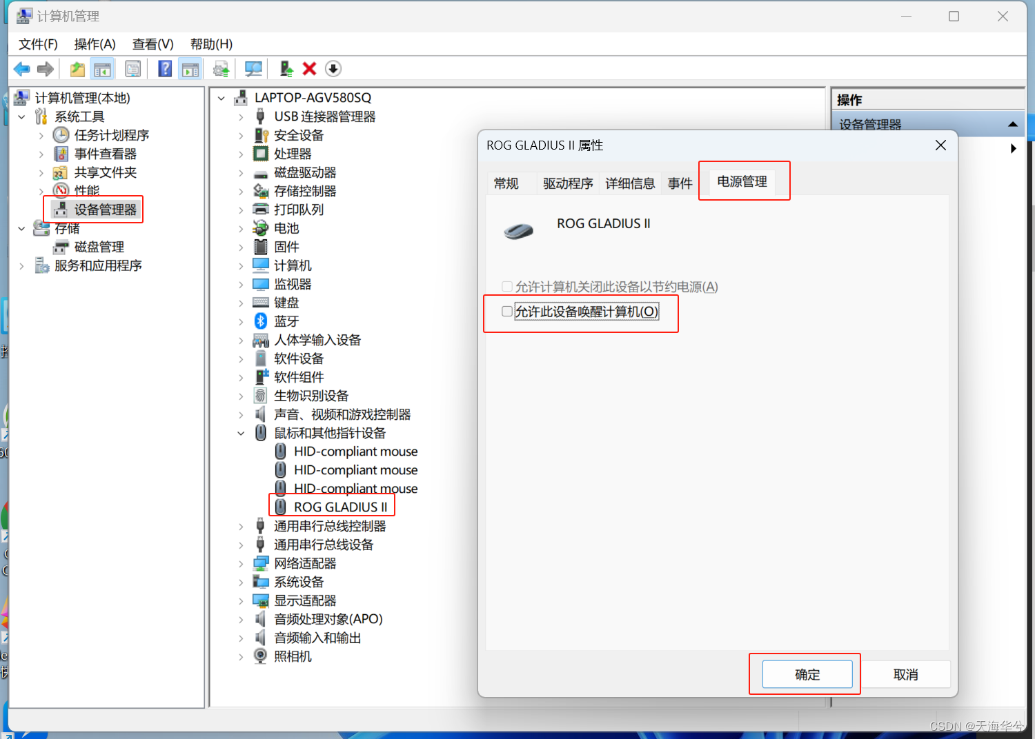Expand the 显示适配器 node
Screen dimensions: 1035x739
tap(241, 601)
